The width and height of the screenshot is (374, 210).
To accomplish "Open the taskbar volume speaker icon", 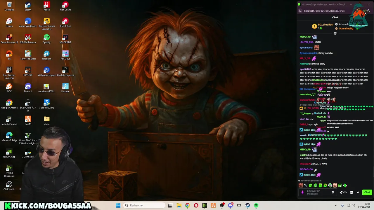I will click(354, 205).
